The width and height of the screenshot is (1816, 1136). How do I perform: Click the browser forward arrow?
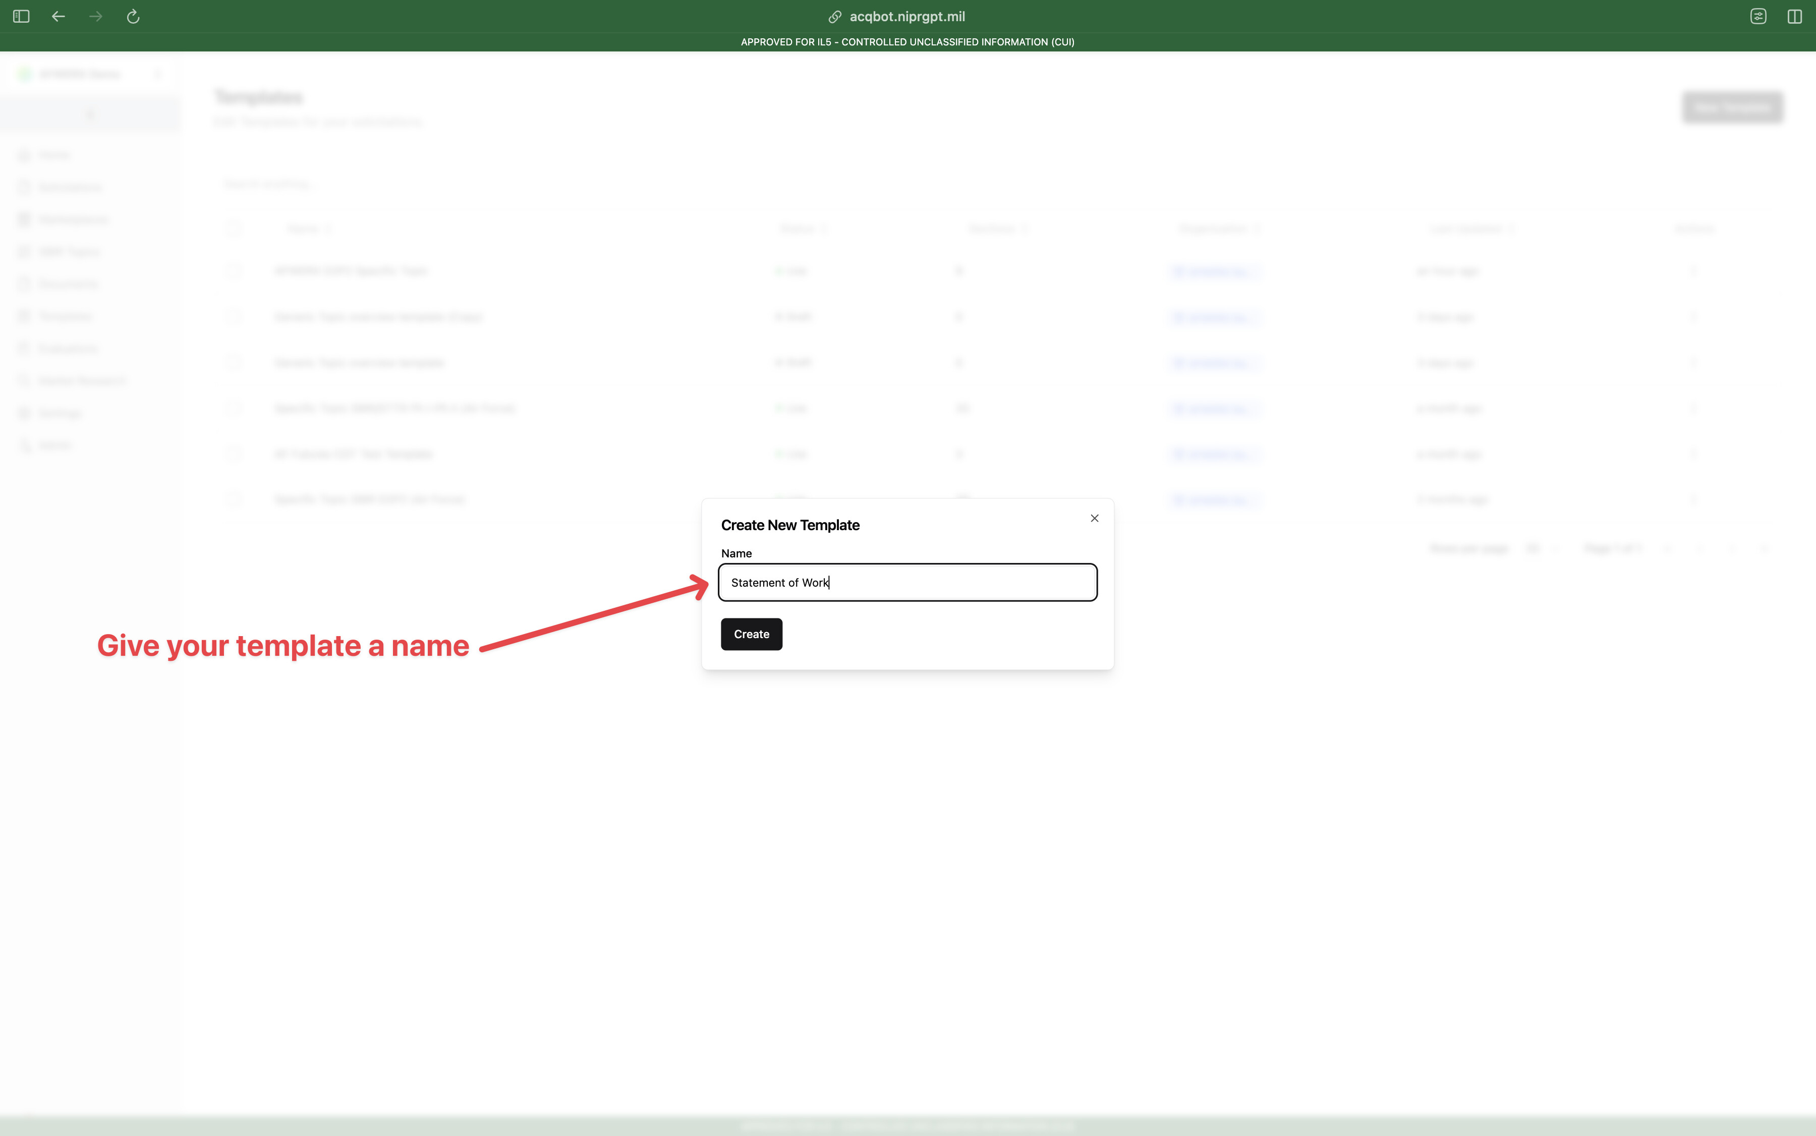click(95, 17)
